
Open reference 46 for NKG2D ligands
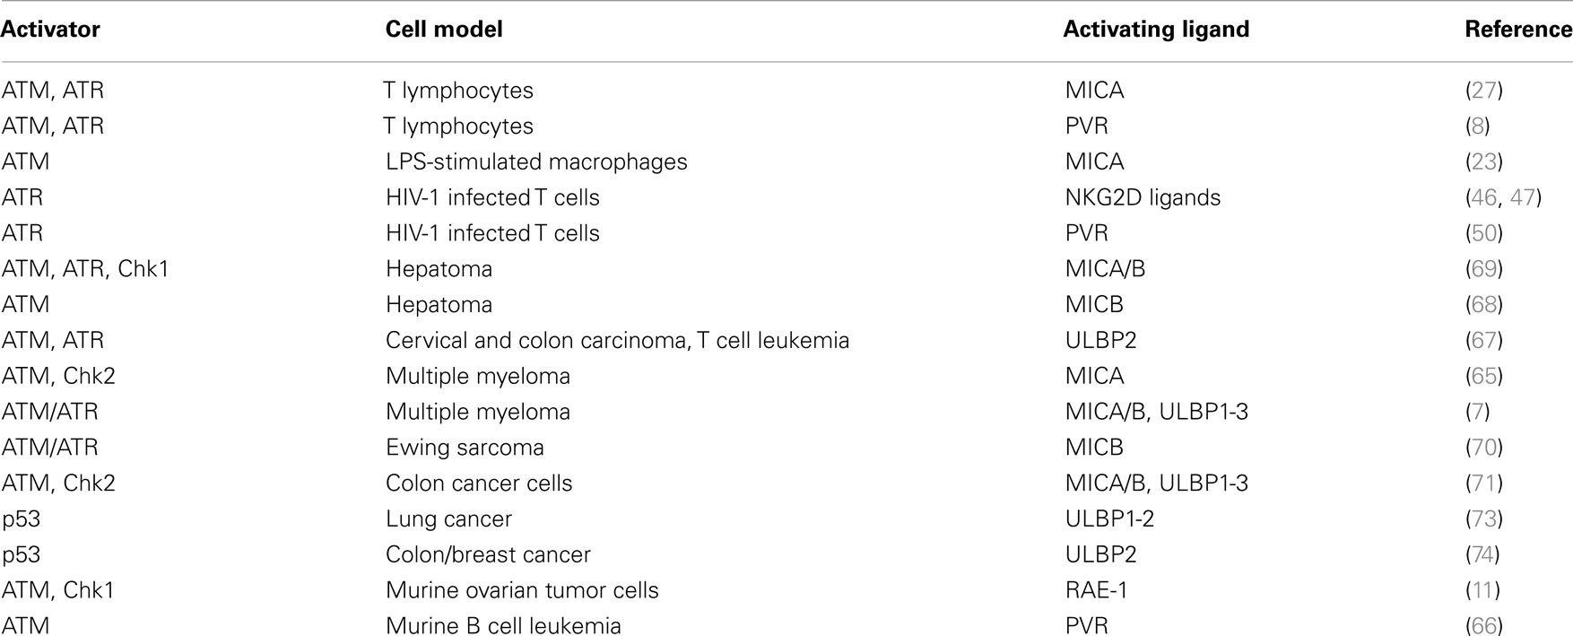tap(1484, 197)
